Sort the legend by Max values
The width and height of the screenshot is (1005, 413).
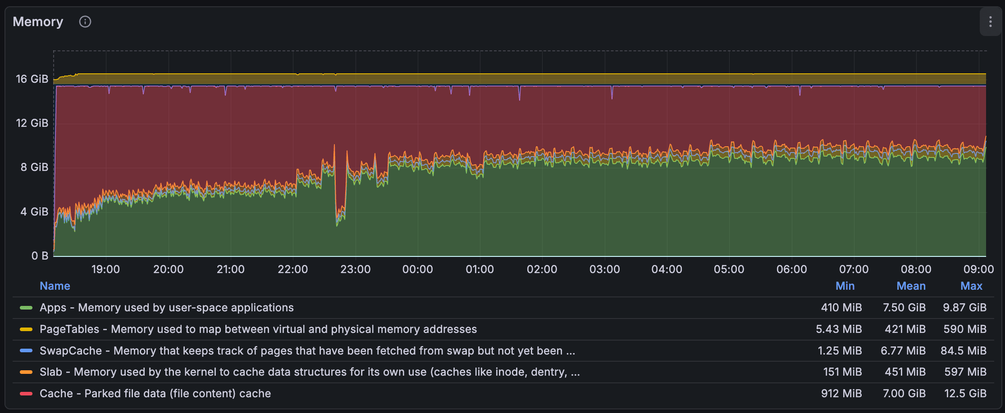click(x=972, y=286)
